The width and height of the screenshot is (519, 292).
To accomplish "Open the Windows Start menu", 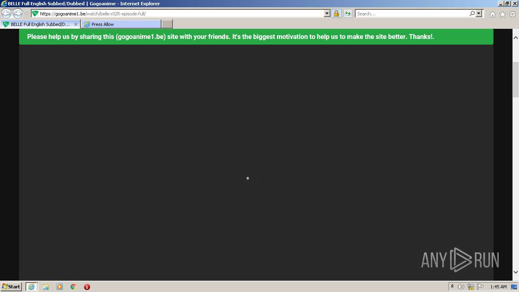I will point(11,287).
